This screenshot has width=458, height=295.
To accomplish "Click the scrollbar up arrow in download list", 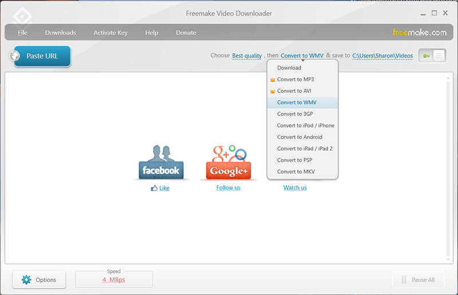I will (x=448, y=78).
